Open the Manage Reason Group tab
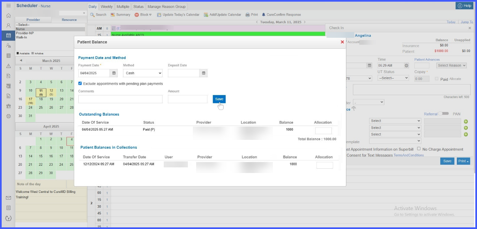The width and height of the screenshot is (477, 229). [x=167, y=7]
